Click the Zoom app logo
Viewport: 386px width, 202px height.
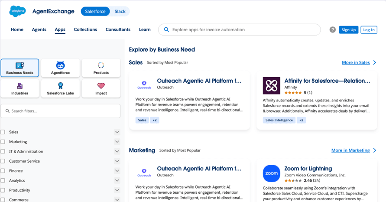pos(271,173)
